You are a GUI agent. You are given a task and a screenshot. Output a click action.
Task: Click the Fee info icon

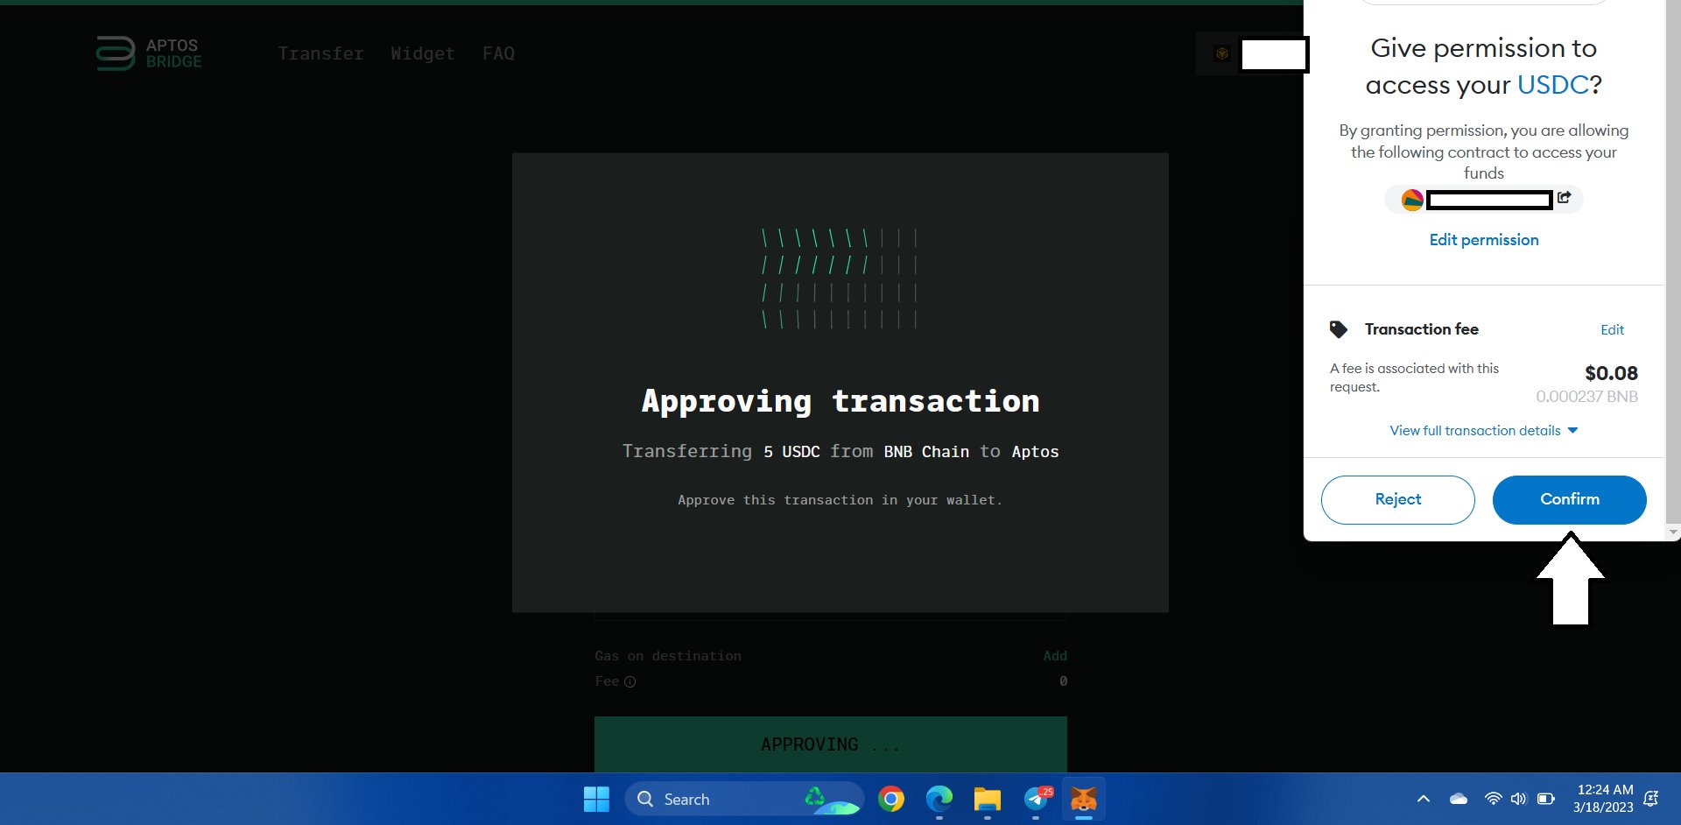[x=629, y=682]
